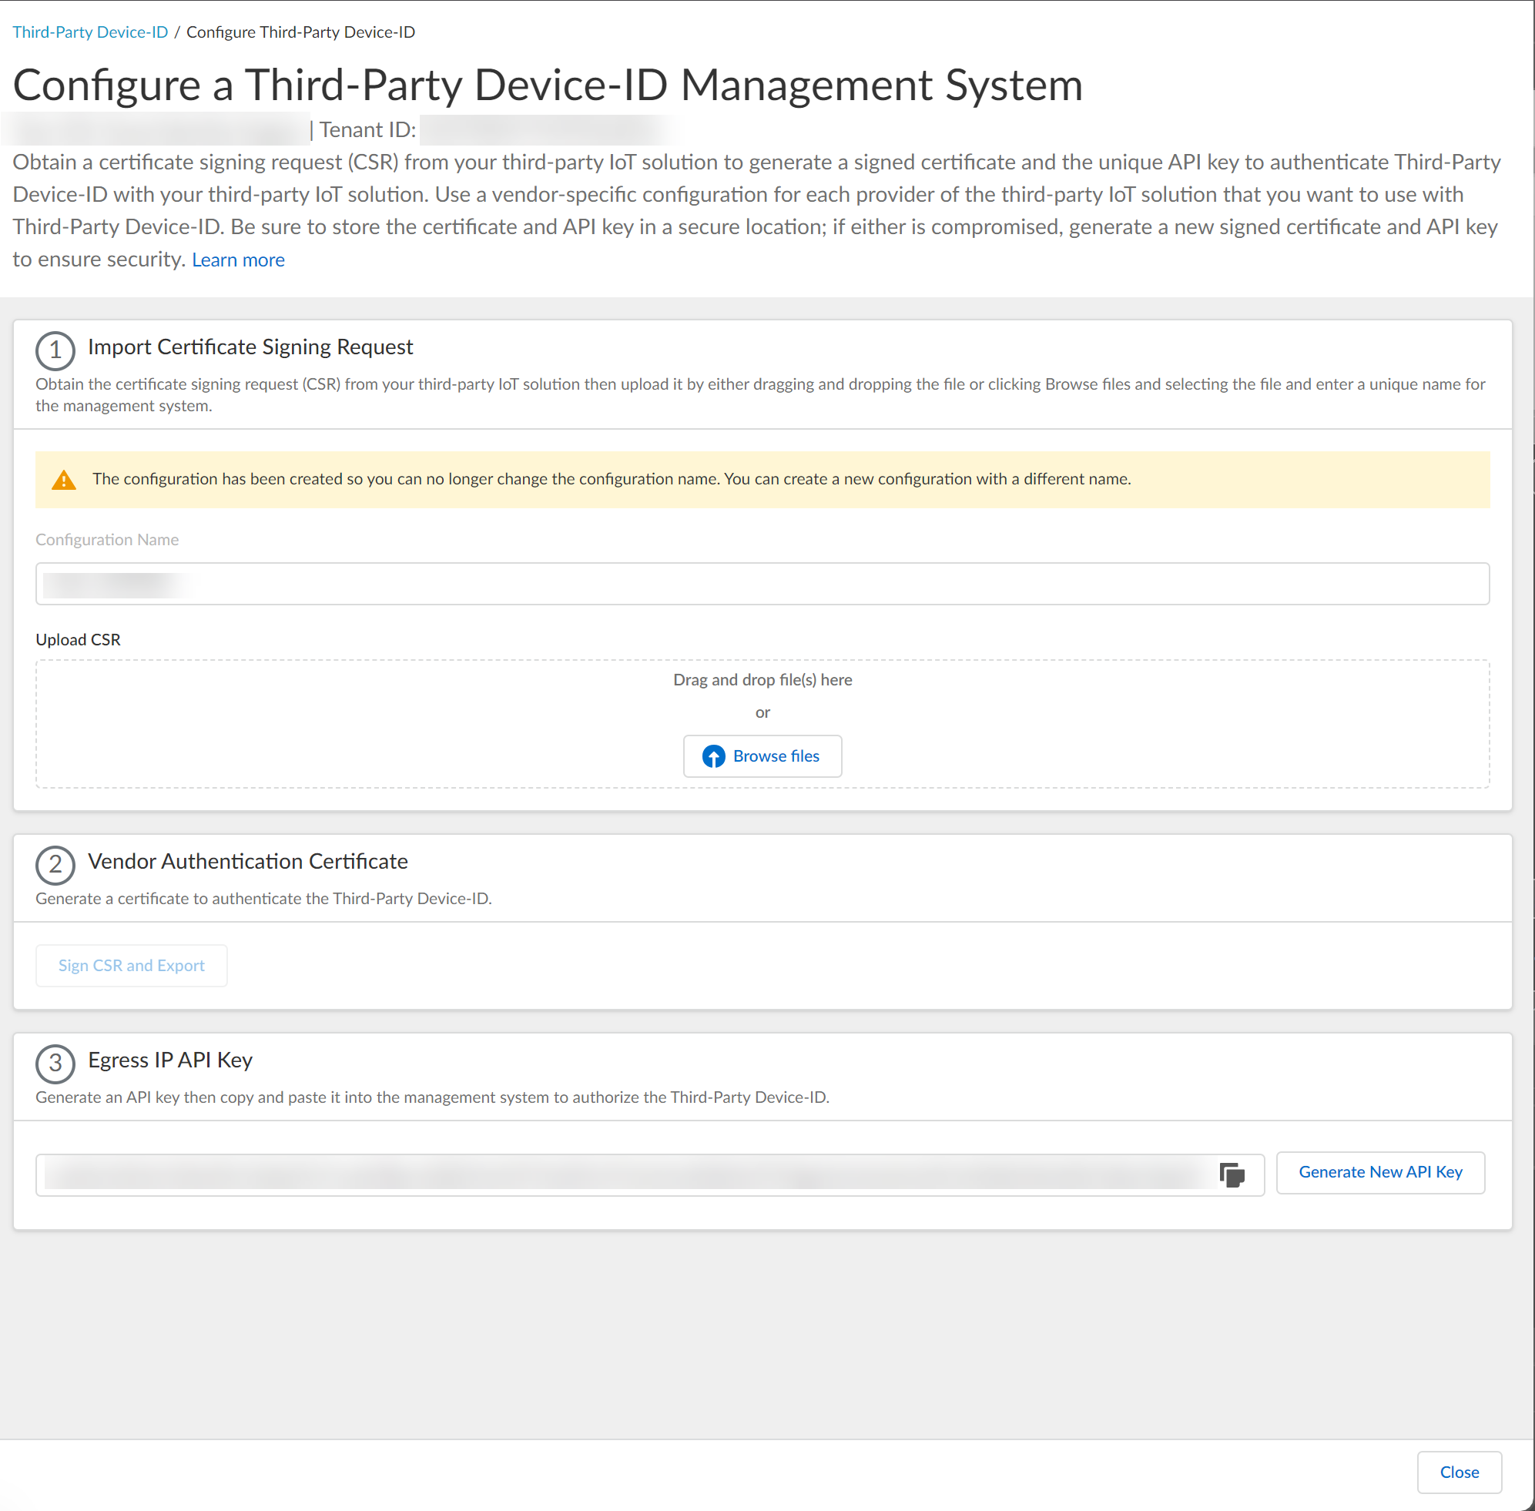Click the upload arrow icon
The width and height of the screenshot is (1535, 1511).
[713, 756]
